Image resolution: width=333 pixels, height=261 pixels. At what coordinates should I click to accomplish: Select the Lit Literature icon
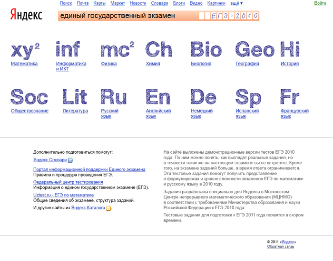pyautogui.click(x=75, y=97)
